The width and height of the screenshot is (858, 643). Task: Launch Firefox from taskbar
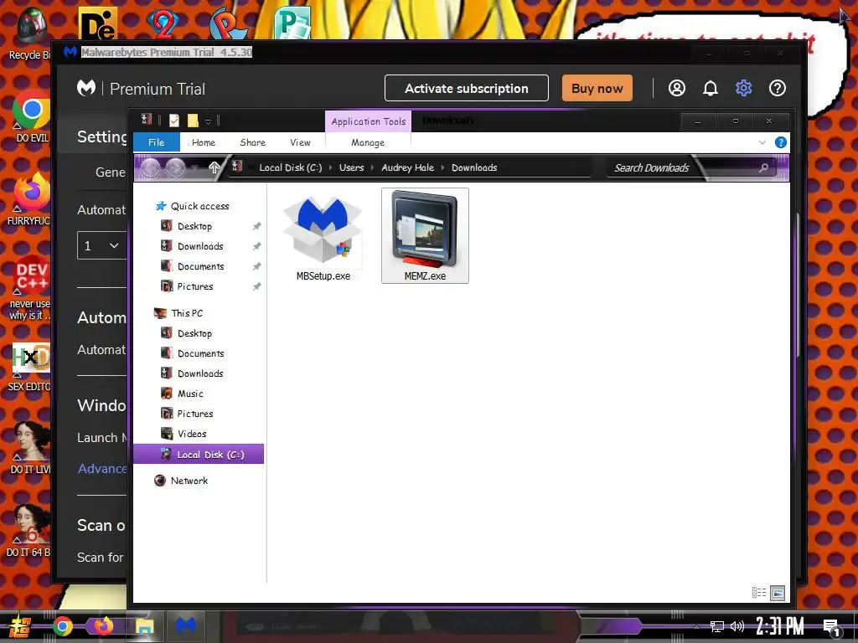coord(103,626)
